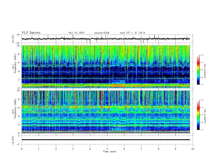Image resolution: width=217 pixels, height=167 pixels.
Task: Click the "4" kHz tick on ch.2 frequency axis
Action: click(19, 116)
